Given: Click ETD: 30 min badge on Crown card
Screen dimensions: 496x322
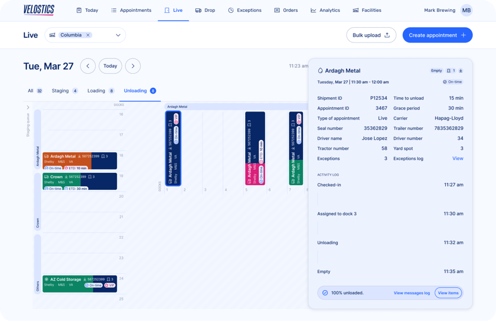Looking at the screenshot, I should [76, 189].
